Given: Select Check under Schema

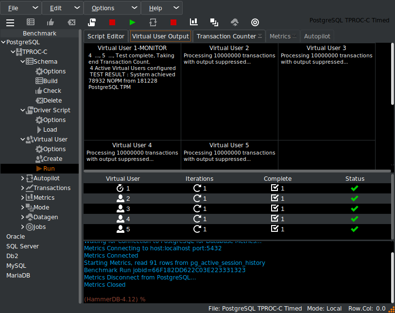Looking at the screenshot, I should tap(49, 91).
